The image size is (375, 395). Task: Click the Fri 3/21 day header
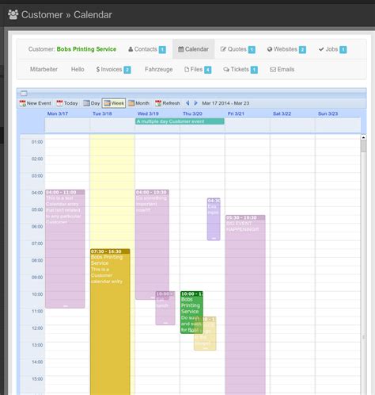[x=236, y=113]
